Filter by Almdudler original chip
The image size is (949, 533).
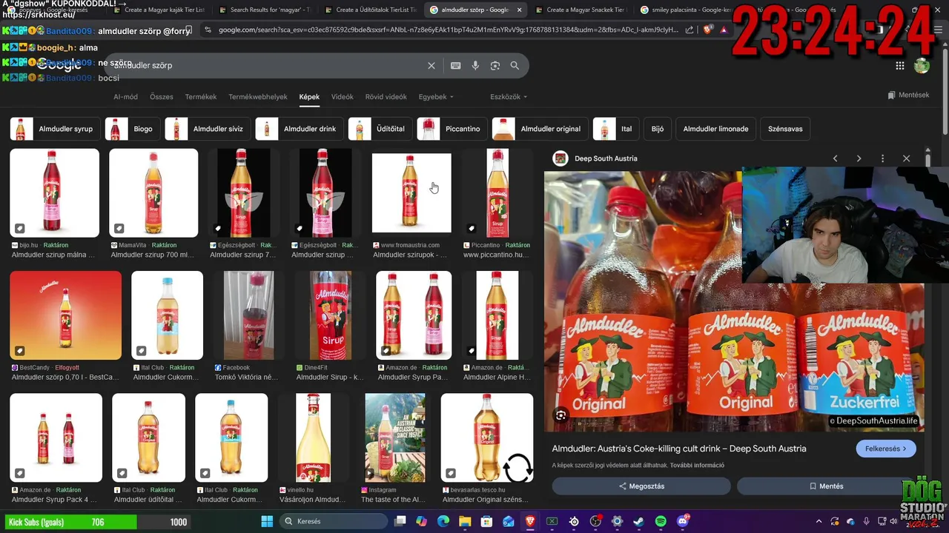(x=540, y=129)
